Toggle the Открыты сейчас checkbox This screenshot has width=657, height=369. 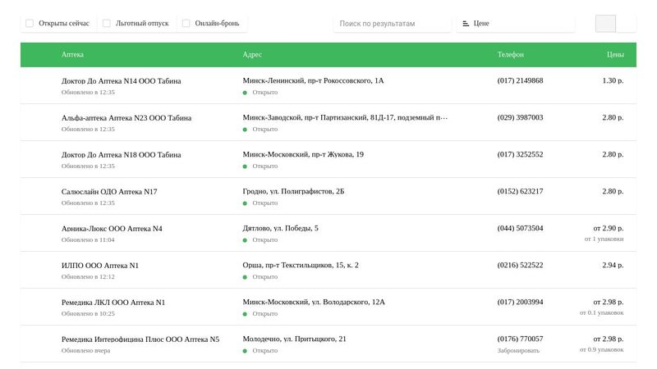coord(30,24)
